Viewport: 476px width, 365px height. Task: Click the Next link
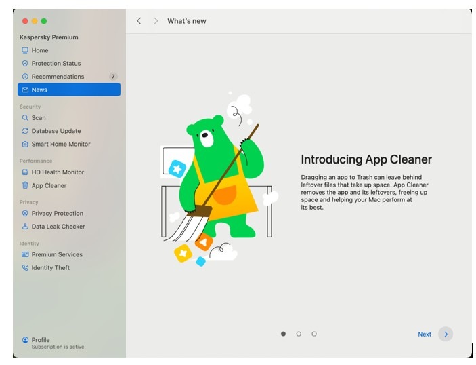[425, 334]
